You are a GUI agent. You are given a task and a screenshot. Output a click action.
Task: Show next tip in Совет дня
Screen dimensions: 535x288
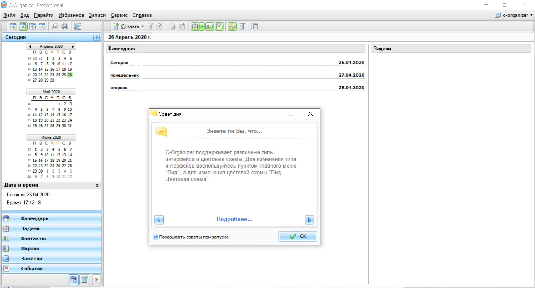[x=309, y=220]
